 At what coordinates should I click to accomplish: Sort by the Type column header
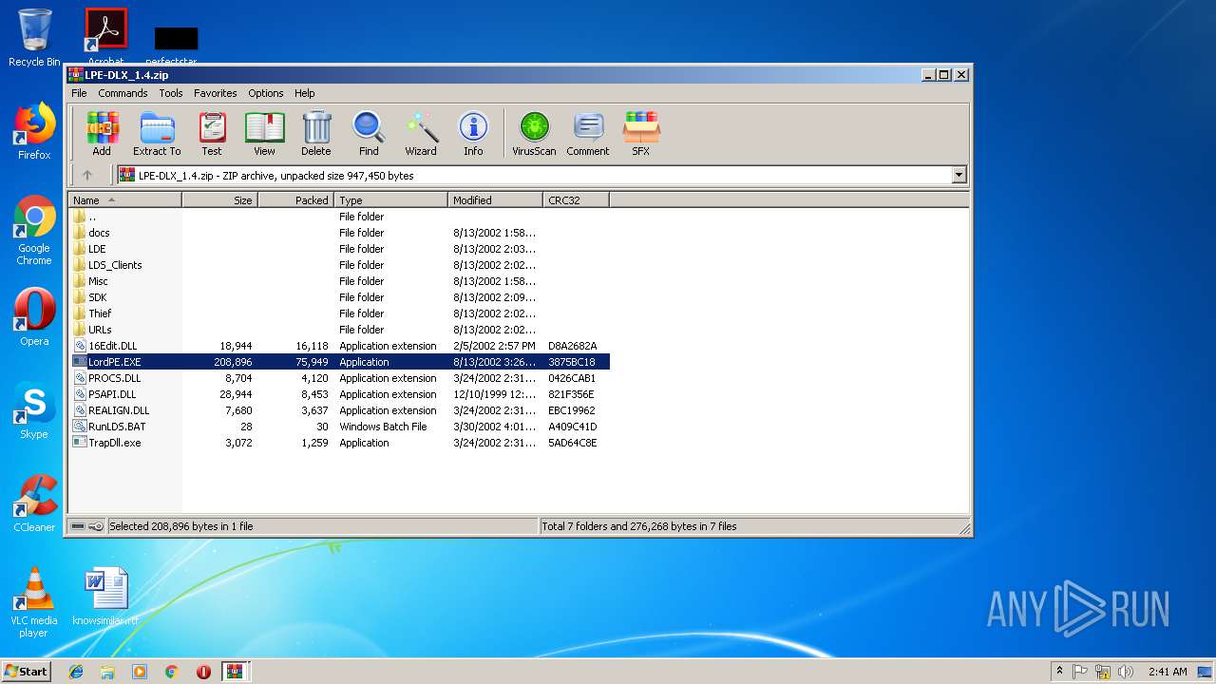click(390, 200)
